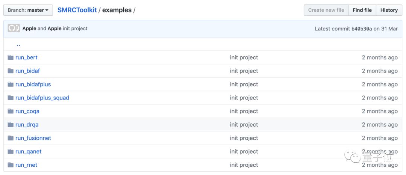
Task: Click the folder icon beside run_fusionnet
Action: tap(11, 138)
